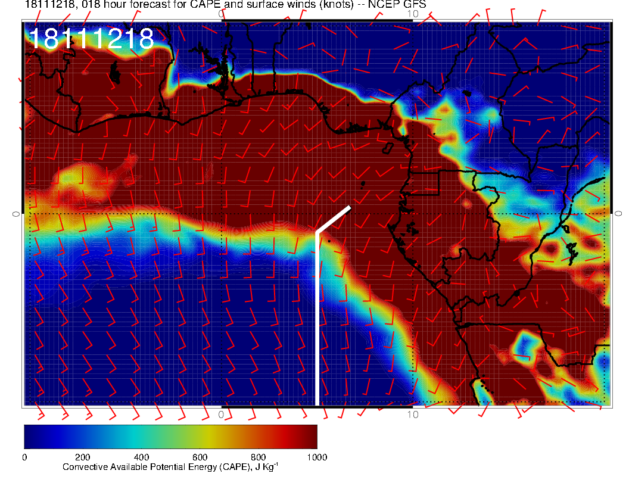Click the forecast title mentioning NCEP GFS
Image resolution: width=629 pixels, height=486 pixels.
pos(225,4)
